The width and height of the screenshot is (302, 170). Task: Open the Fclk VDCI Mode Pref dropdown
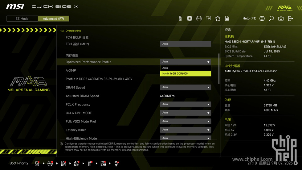pos(186,121)
